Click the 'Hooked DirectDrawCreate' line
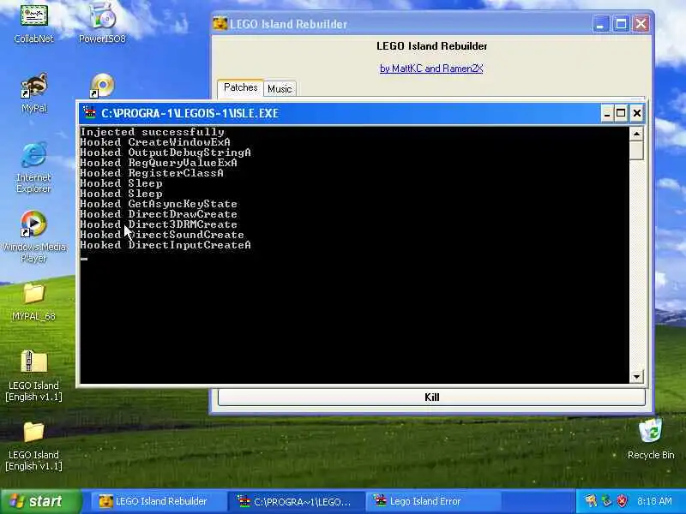686x514 pixels. click(x=159, y=213)
